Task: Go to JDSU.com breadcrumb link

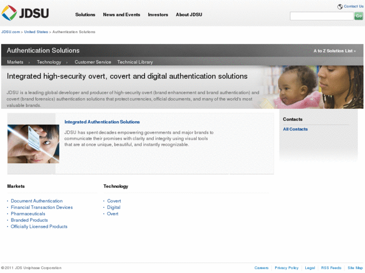Action: coord(11,32)
